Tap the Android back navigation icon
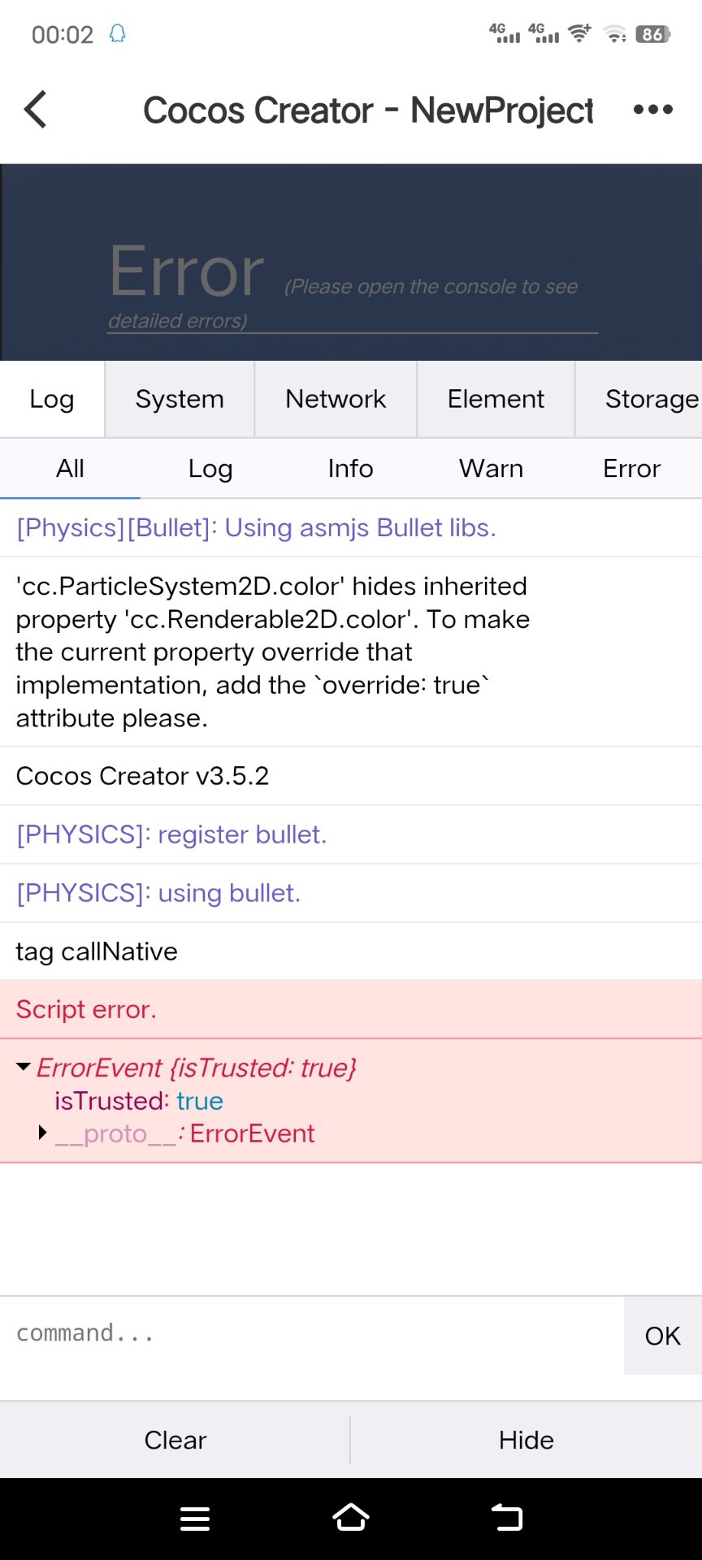Image resolution: width=702 pixels, height=1560 pixels. pyautogui.click(x=507, y=1518)
